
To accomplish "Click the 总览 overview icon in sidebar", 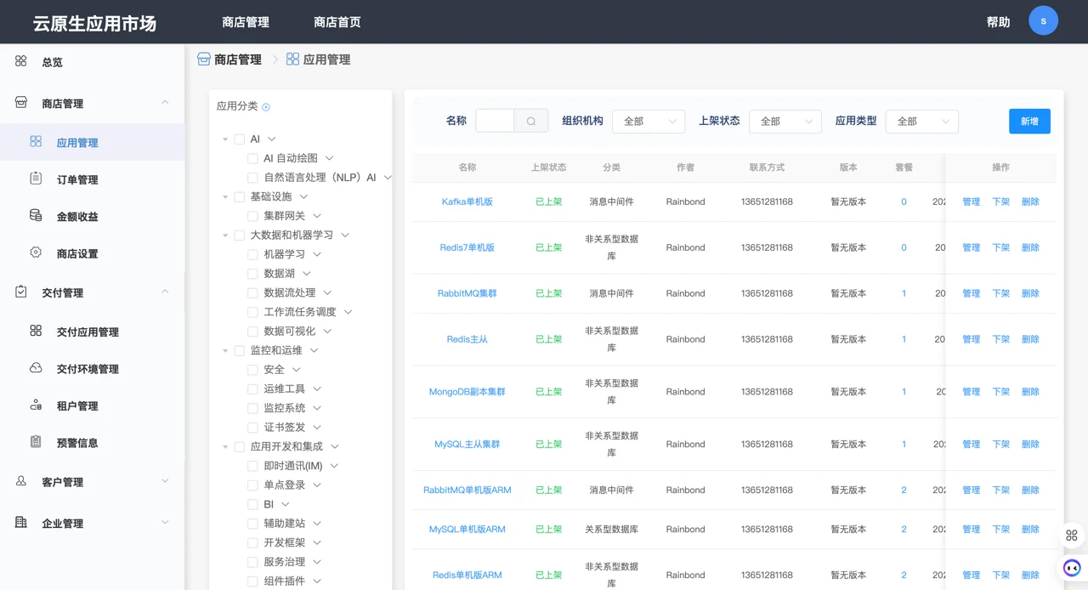I will [21, 61].
